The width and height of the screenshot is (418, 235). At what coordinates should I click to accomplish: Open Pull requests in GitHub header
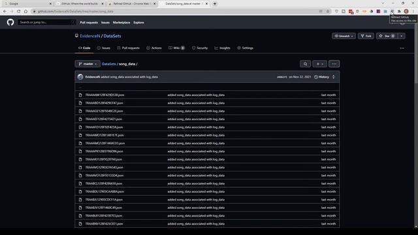pos(89,22)
